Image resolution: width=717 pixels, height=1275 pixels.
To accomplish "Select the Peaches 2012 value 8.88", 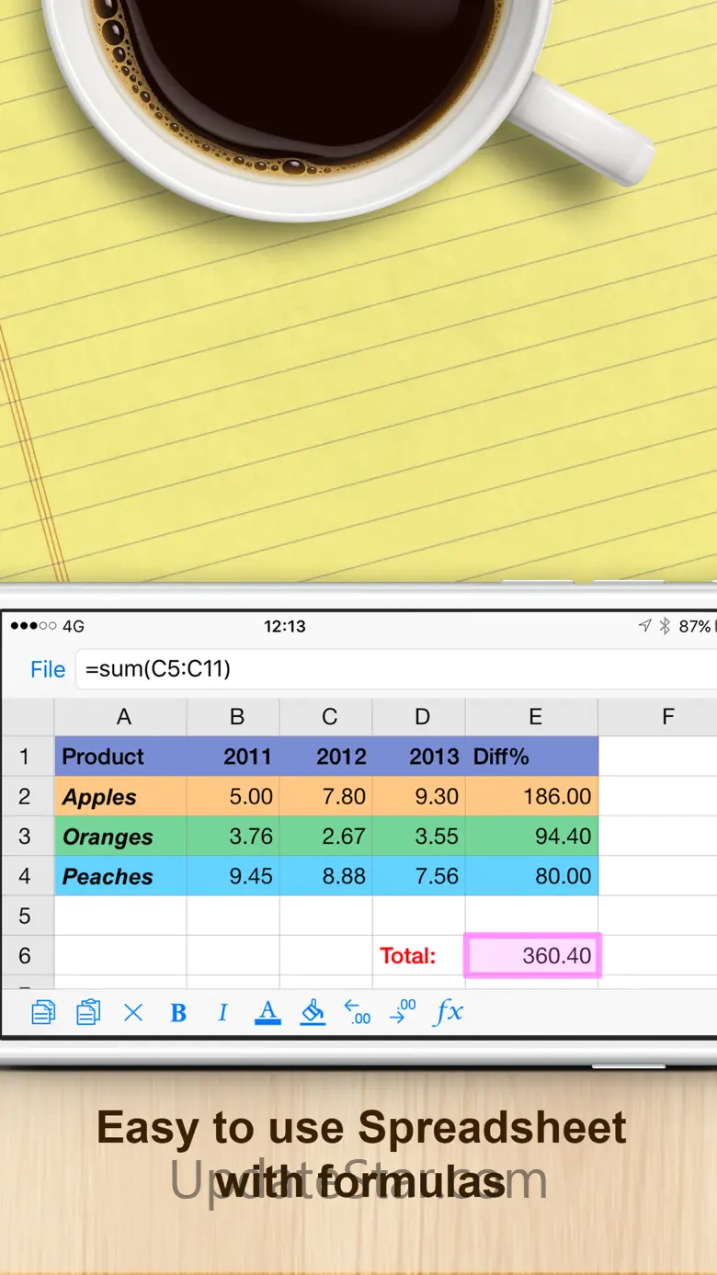I will (x=326, y=876).
